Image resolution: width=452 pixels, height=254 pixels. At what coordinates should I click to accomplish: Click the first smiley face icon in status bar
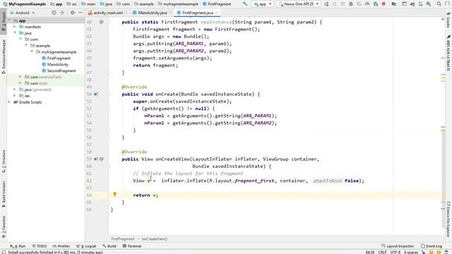tap(432, 252)
